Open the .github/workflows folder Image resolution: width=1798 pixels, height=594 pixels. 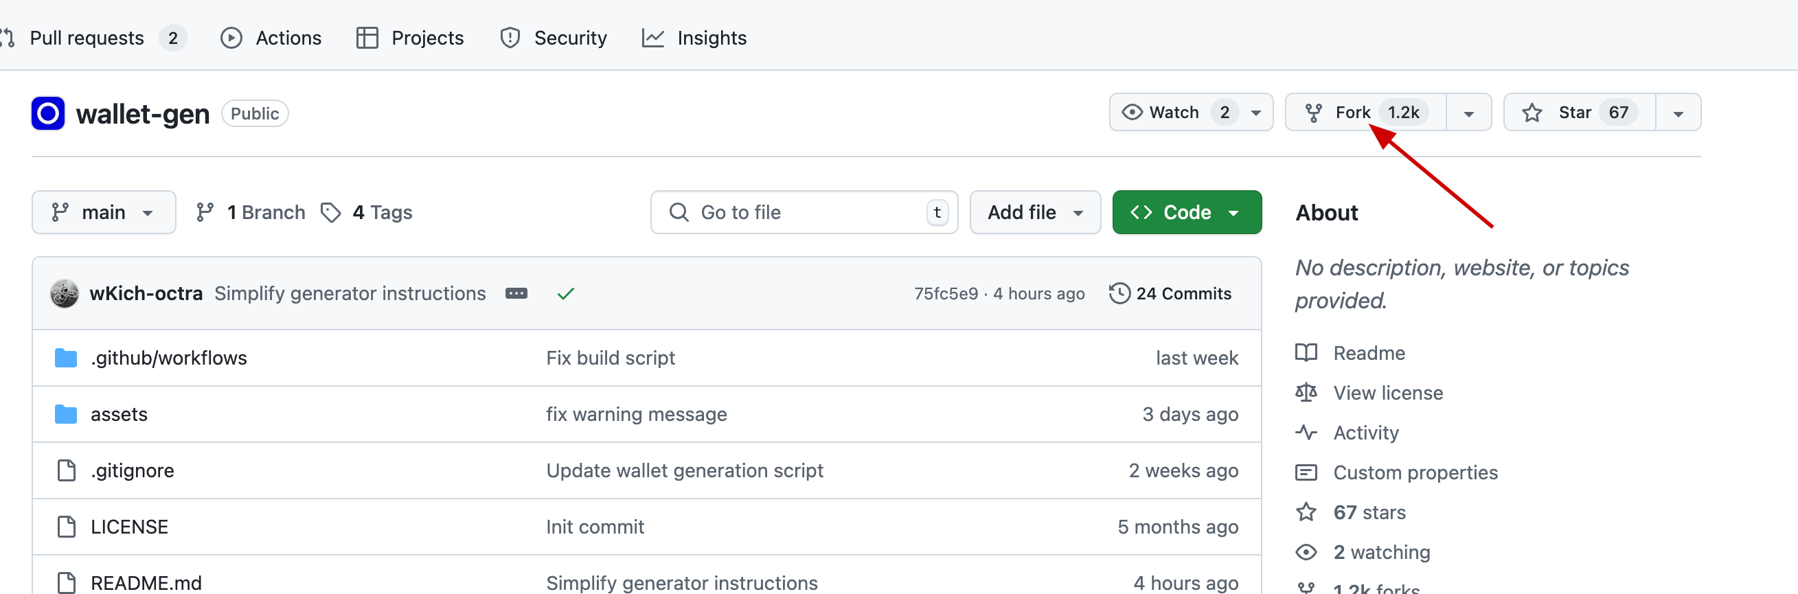pyautogui.click(x=169, y=357)
